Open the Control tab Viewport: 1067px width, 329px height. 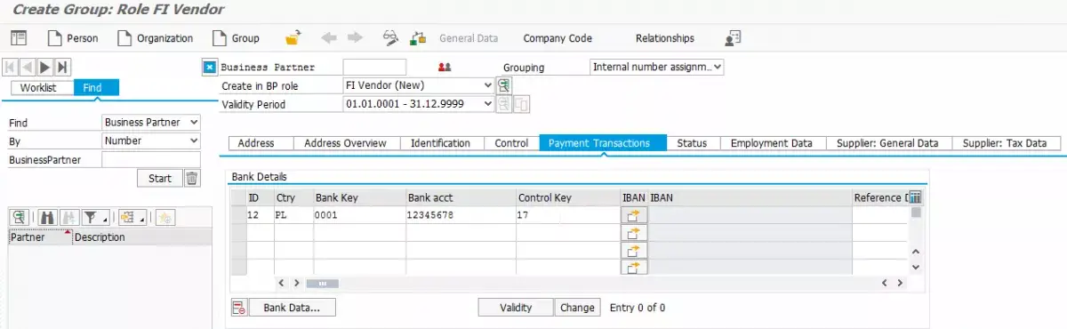[x=511, y=143]
